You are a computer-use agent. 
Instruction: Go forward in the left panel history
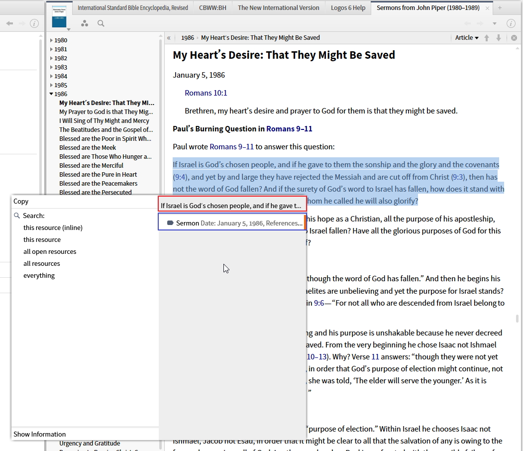(22, 23)
